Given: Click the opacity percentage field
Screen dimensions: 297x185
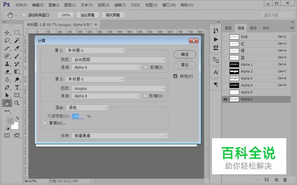Looking at the screenshot, I should [x=78, y=116].
